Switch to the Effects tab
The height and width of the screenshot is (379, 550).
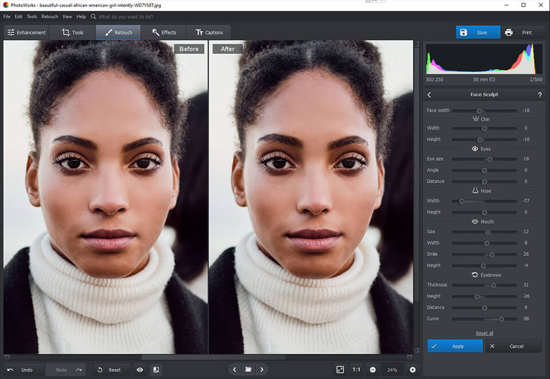coord(164,33)
